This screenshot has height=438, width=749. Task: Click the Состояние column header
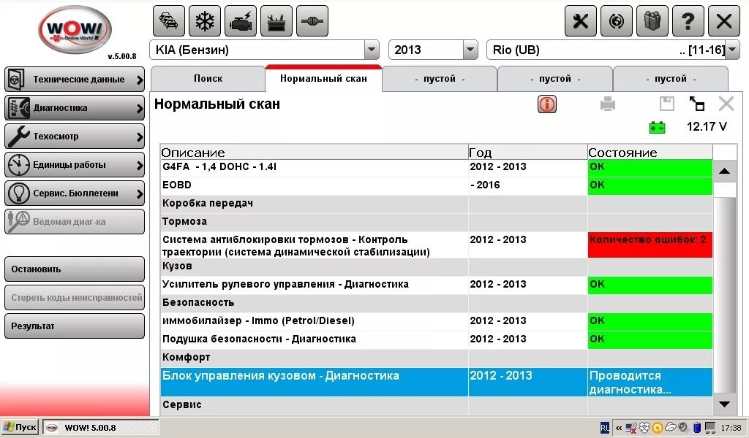click(650, 153)
